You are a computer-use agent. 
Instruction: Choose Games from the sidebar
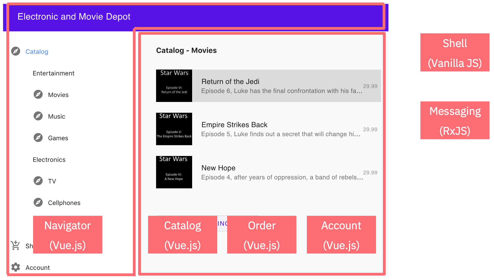tap(58, 138)
